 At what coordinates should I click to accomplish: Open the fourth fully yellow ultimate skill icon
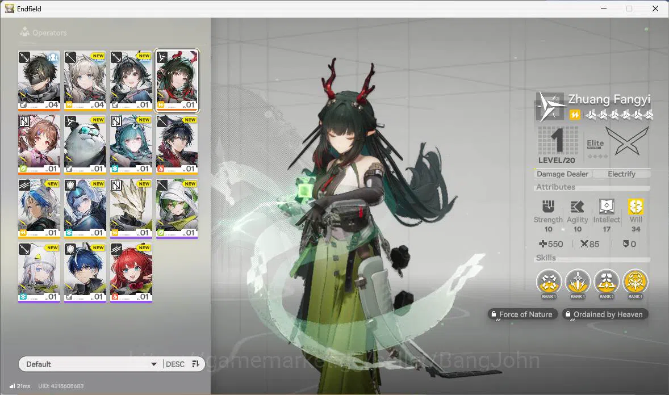(635, 283)
